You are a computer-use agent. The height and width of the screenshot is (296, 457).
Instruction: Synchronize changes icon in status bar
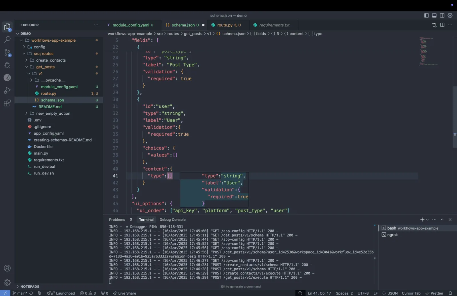(31, 293)
